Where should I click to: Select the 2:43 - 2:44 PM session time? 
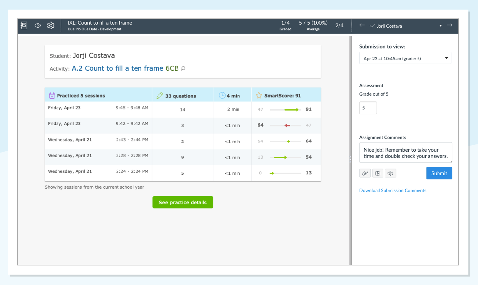tap(132, 140)
